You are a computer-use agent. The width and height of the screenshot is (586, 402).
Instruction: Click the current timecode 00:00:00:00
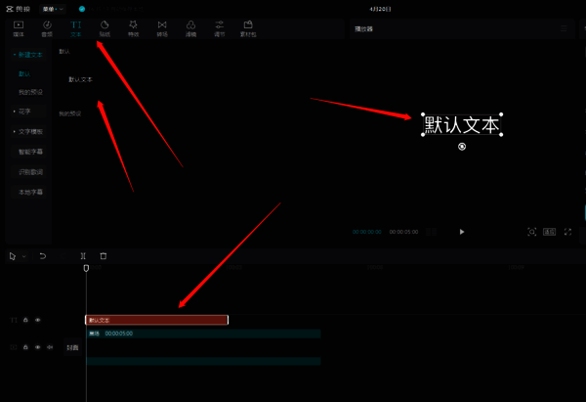coord(367,232)
